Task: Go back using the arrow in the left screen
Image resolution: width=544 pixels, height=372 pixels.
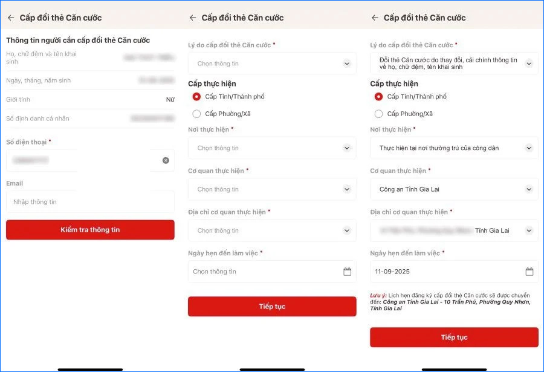Action: pyautogui.click(x=11, y=18)
